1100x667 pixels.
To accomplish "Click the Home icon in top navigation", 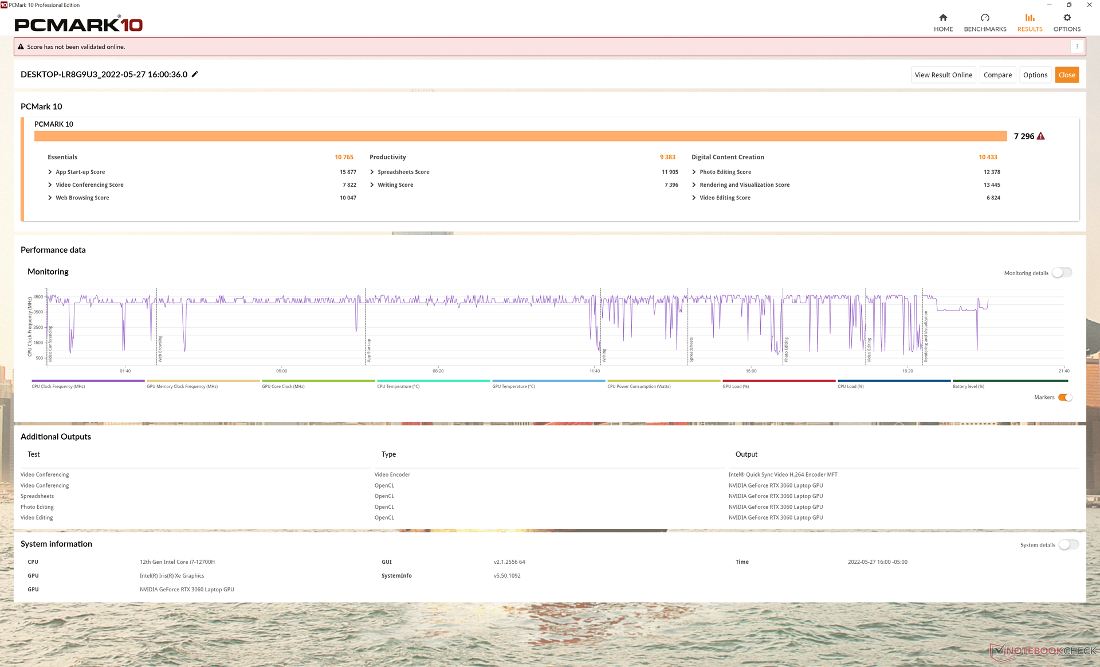I will [943, 18].
